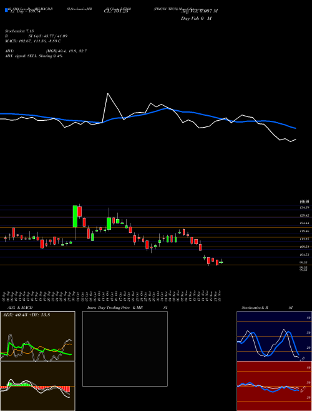Click the sharp peak of the white price line
312x411 pixels.
(x=108, y=93)
